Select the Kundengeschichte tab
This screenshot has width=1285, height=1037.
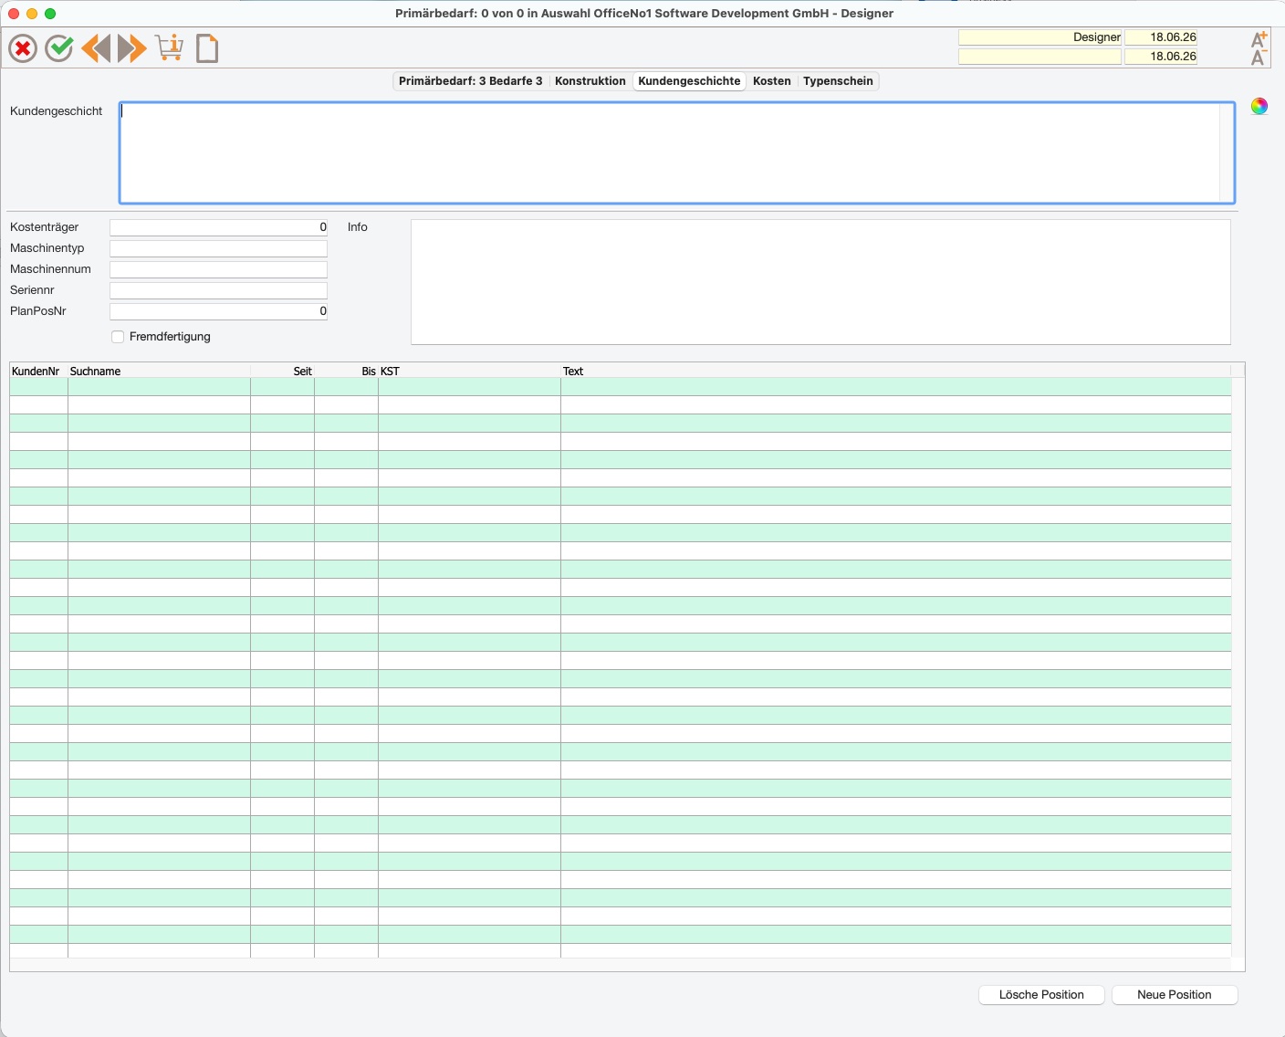click(x=689, y=81)
